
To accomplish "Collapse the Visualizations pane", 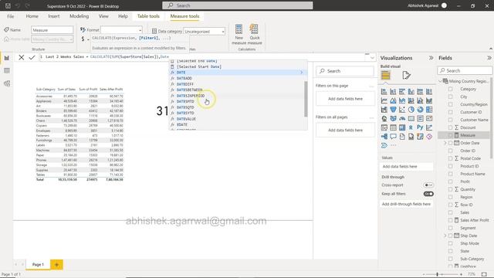I will pyautogui.click(x=431, y=58).
